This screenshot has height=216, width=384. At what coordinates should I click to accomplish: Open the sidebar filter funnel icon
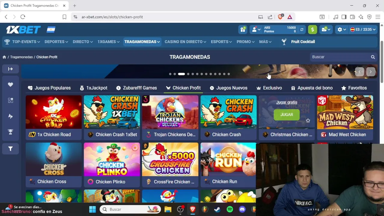[11, 149]
